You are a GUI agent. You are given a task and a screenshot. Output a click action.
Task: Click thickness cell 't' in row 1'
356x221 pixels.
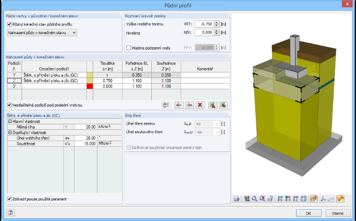[107, 75]
